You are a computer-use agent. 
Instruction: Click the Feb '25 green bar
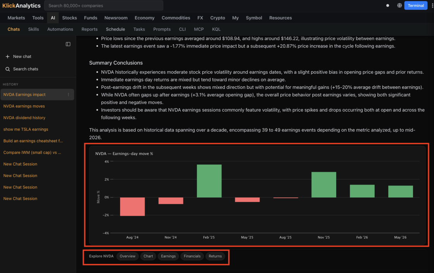[209, 181]
